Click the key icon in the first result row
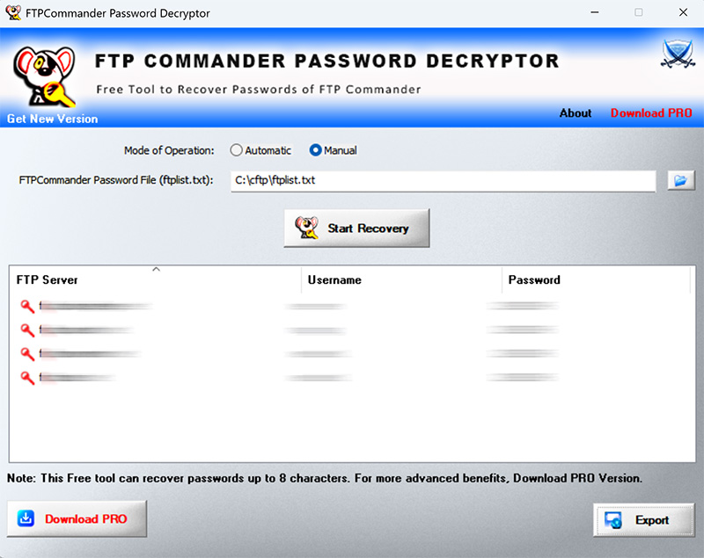 [x=27, y=306]
